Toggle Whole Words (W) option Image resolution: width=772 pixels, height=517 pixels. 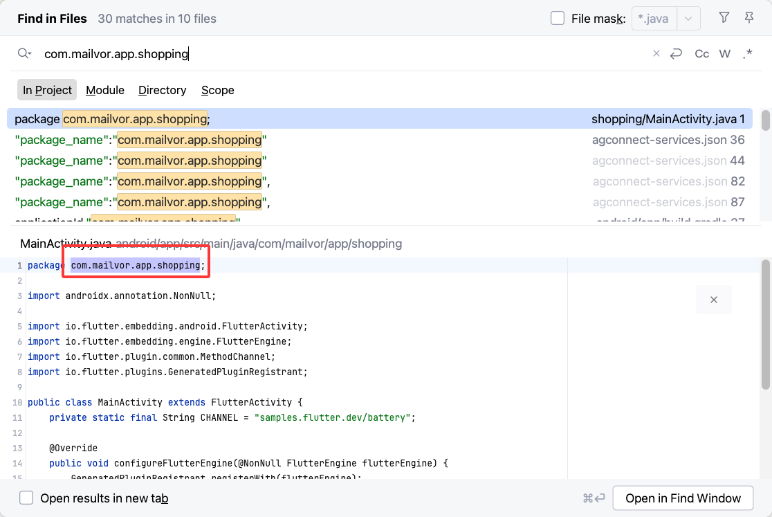click(724, 54)
